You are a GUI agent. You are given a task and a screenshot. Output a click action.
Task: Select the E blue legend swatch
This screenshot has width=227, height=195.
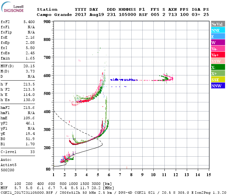218,36
